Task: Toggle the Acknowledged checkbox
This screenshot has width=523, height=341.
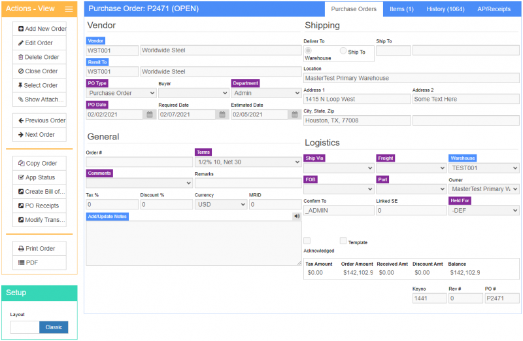Action: [x=307, y=241]
